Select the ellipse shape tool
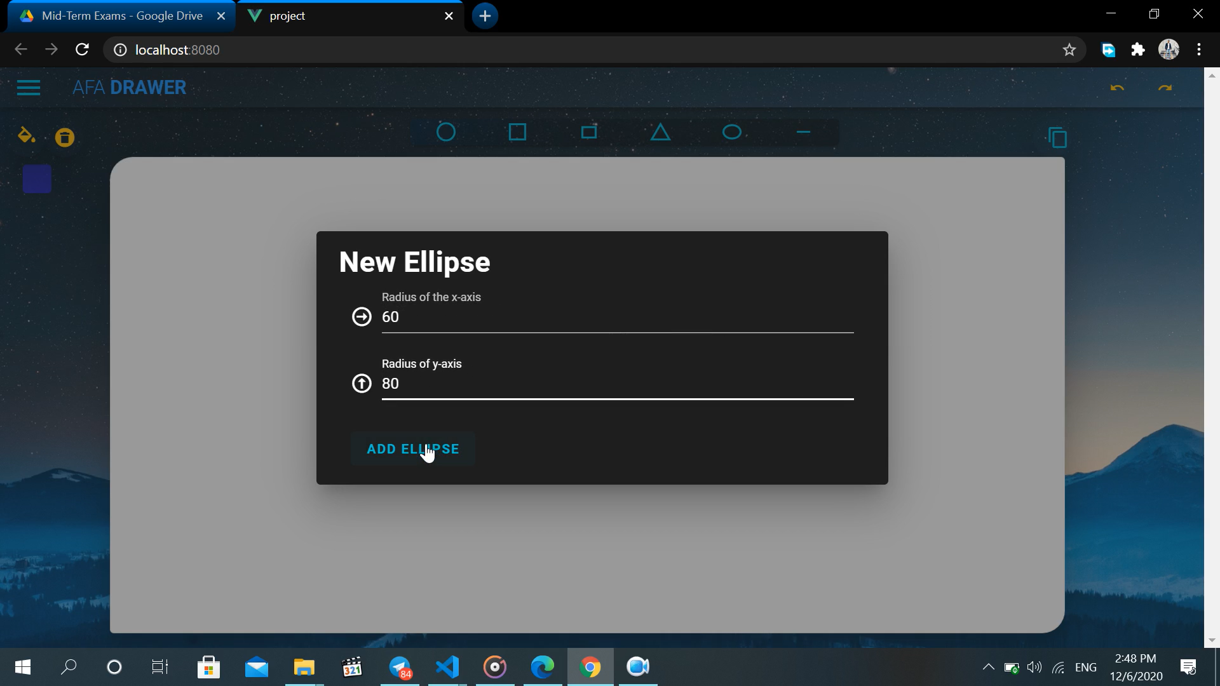 click(x=731, y=131)
